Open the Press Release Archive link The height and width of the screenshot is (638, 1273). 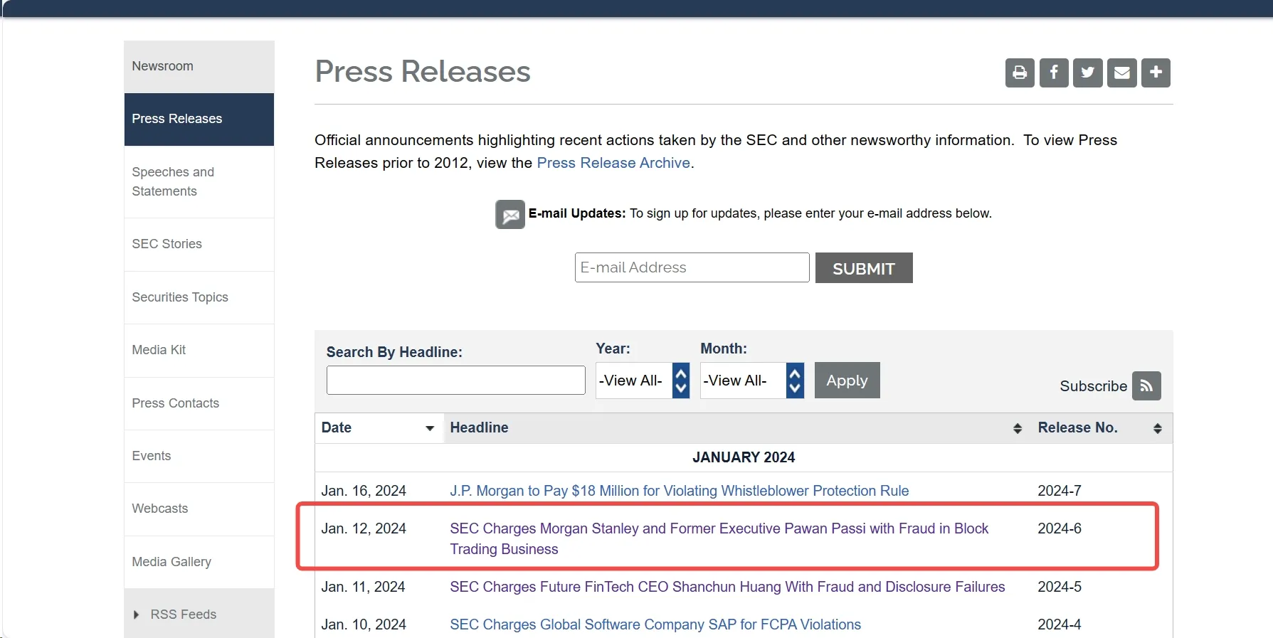(613, 163)
